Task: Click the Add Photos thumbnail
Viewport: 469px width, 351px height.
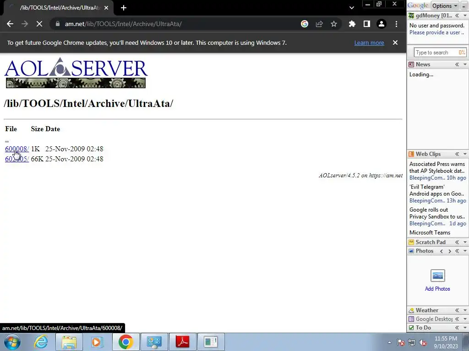Action: tap(437, 276)
